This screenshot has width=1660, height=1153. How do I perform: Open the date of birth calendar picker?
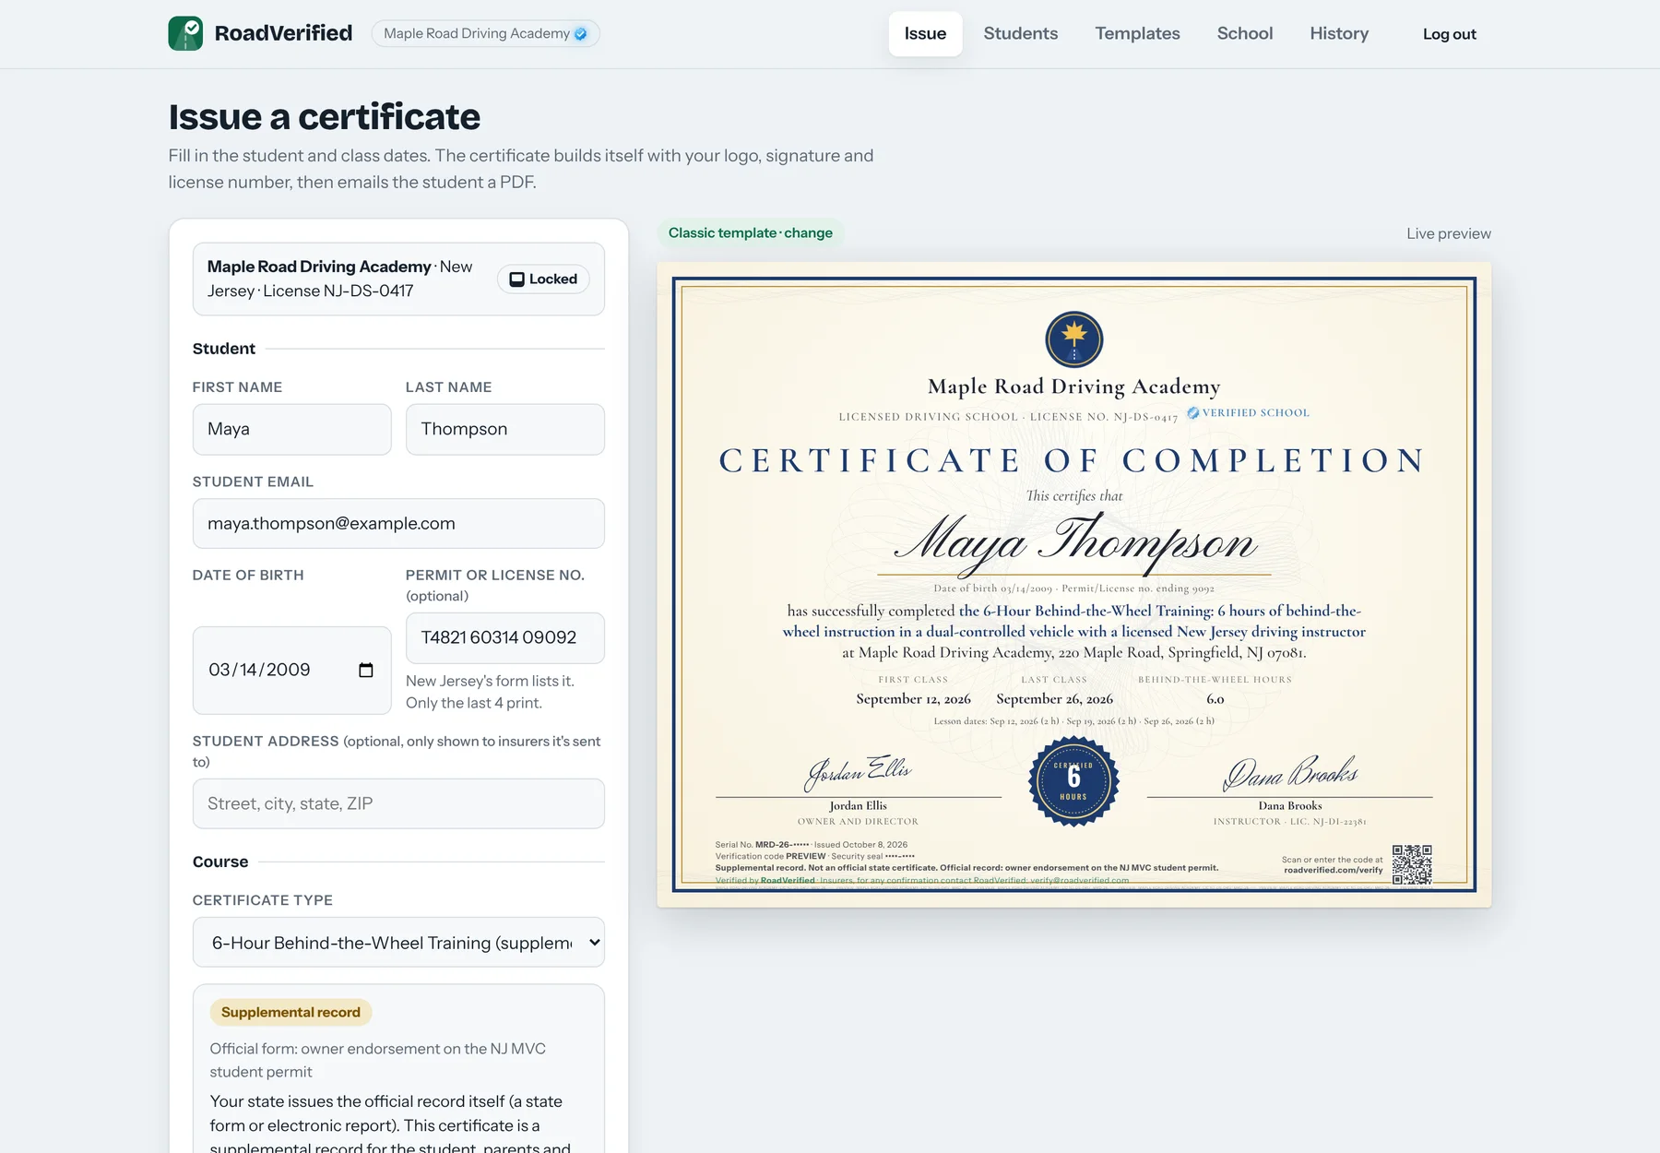point(366,670)
